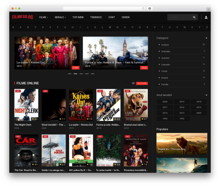Filter by release year 2015
This screenshot has width=220, height=186.
pos(199,107)
